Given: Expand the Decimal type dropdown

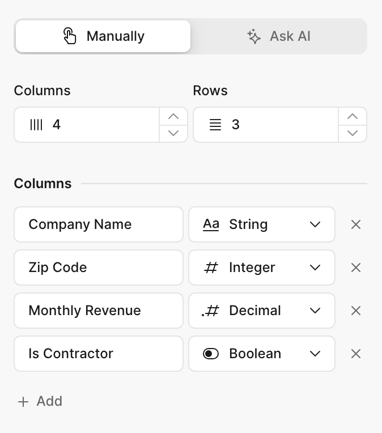Looking at the screenshot, I should (x=262, y=311).
